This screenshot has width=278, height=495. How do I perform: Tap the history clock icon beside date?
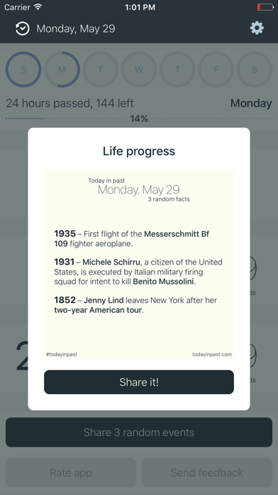23,28
